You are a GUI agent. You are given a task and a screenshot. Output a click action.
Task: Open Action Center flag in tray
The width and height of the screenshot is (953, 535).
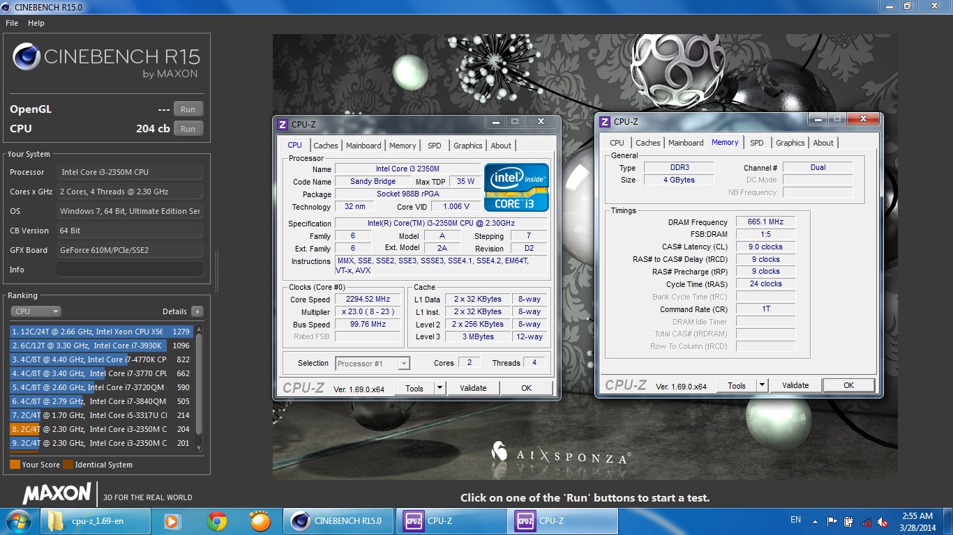[x=832, y=521]
